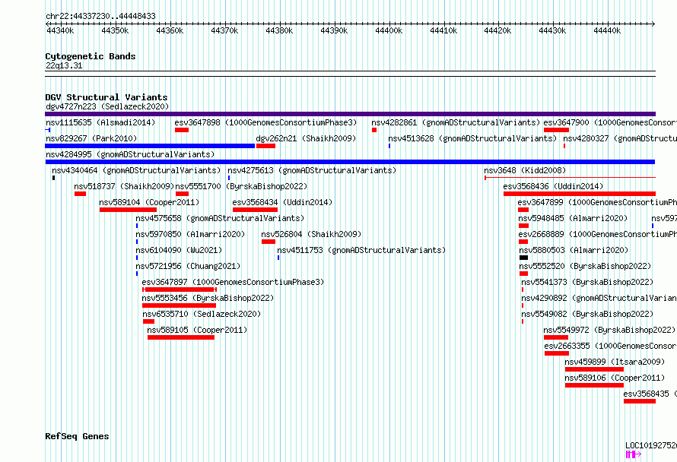The width and height of the screenshot is (677, 462).
Task: Open nsv5541373 (ByrskaBishop2022) label
Action: click(x=587, y=282)
